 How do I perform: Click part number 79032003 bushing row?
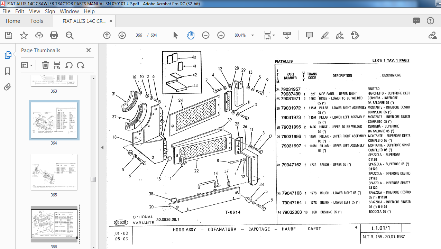[x=292, y=212]
